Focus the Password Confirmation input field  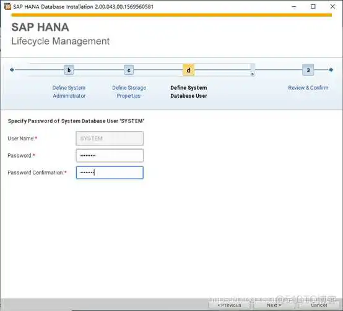(110, 173)
